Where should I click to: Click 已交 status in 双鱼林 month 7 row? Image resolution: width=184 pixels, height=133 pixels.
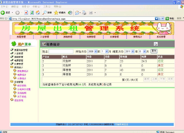click(161, 61)
